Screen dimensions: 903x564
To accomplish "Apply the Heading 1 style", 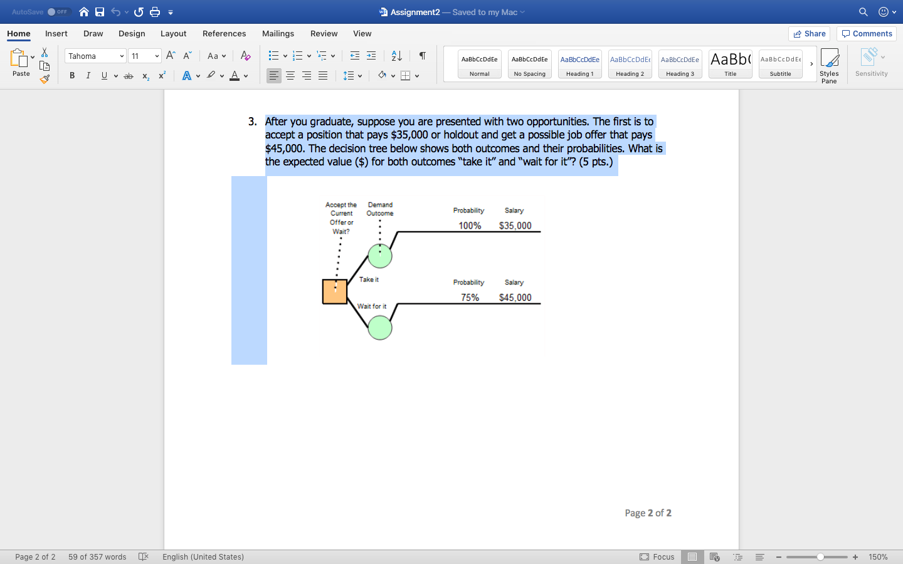I will click(579, 63).
